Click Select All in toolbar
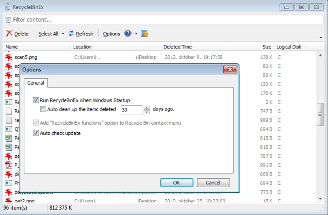Image resolution: width=328 pixels, height=215 pixels. (x=48, y=34)
